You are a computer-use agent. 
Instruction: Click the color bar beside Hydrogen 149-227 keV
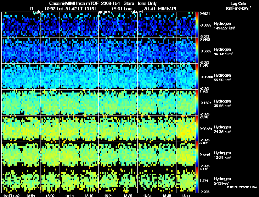[x=197, y=25]
